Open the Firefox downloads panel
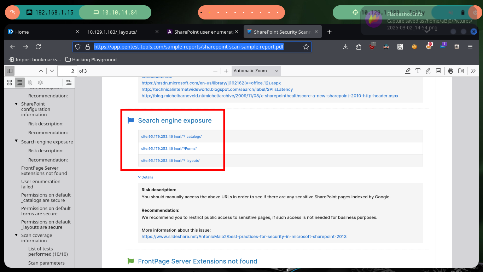The image size is (483, 272). click(x=346, y=47)
